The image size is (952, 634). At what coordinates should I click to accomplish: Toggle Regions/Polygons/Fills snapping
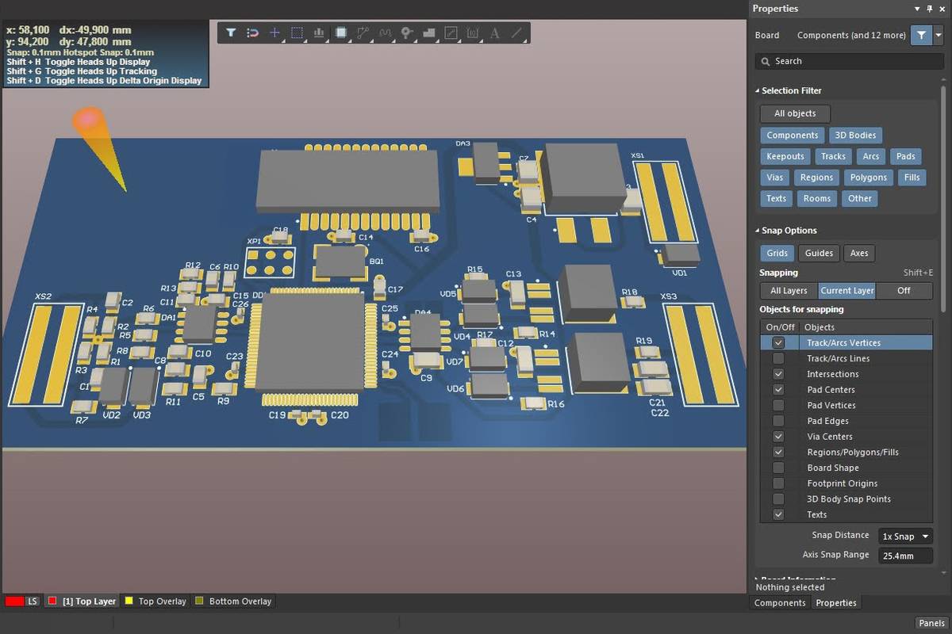tap(778, 453)
